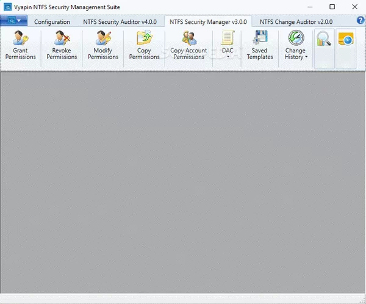Switch to the Configuration tab
366x304 pixels.
click(x=52, y=22)
